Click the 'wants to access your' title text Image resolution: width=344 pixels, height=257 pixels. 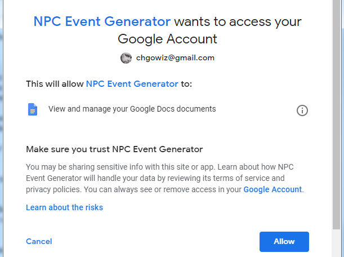pyautogui.click(x=238, y=22)
